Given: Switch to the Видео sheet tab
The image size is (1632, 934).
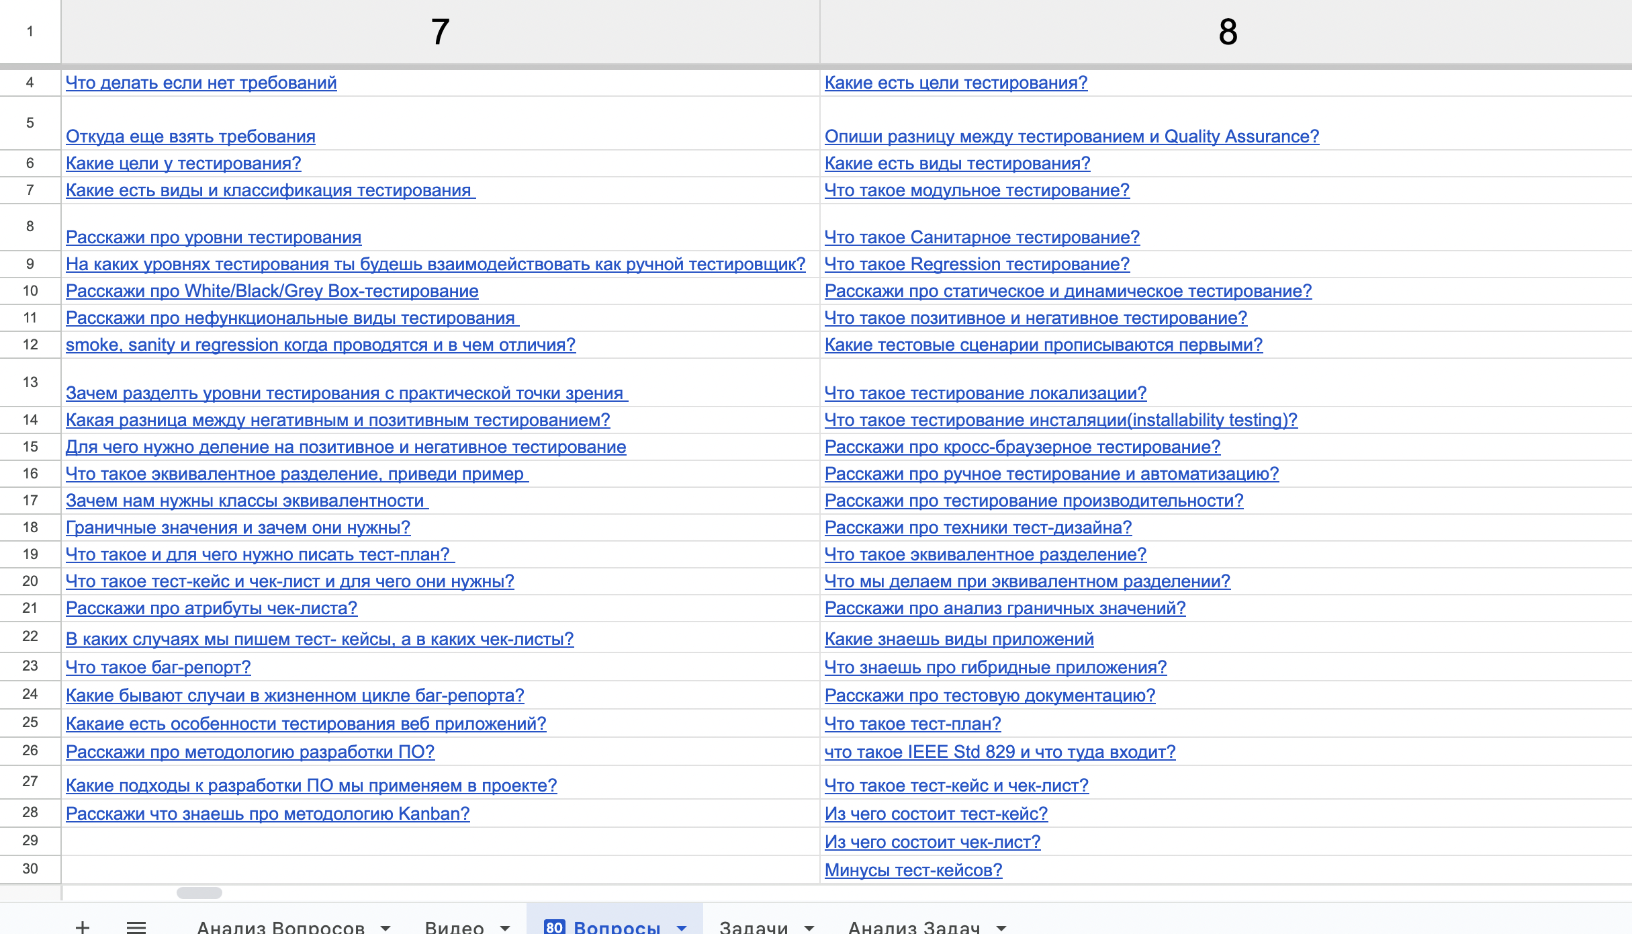Looking at the screenshot, I should (454, 927).
